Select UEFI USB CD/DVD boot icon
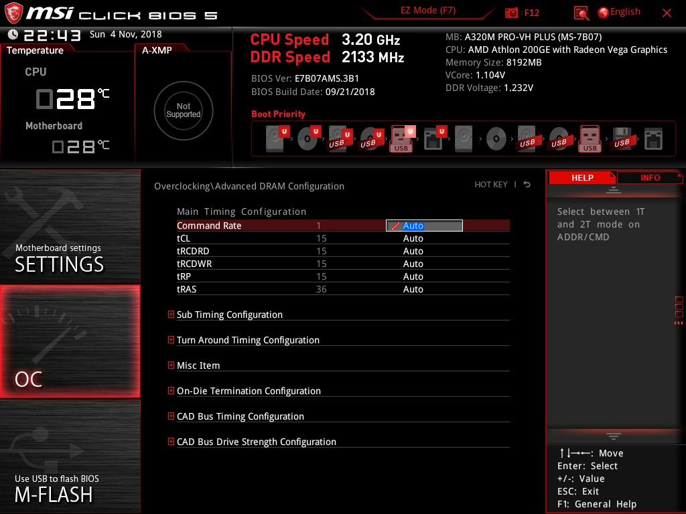This screenshot has height=514, width=686. 372,139
